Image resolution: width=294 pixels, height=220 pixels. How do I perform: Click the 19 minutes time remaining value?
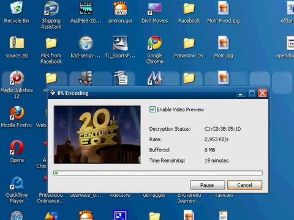point(216,161)
